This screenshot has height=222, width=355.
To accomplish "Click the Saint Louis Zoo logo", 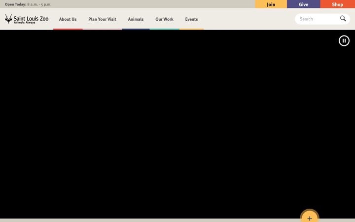I will [27, 19].
